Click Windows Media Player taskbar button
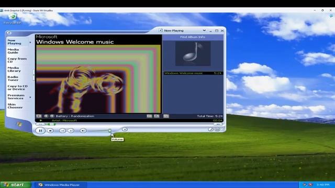The width and height of the screenshot is (335, 188). click(61, 185)
